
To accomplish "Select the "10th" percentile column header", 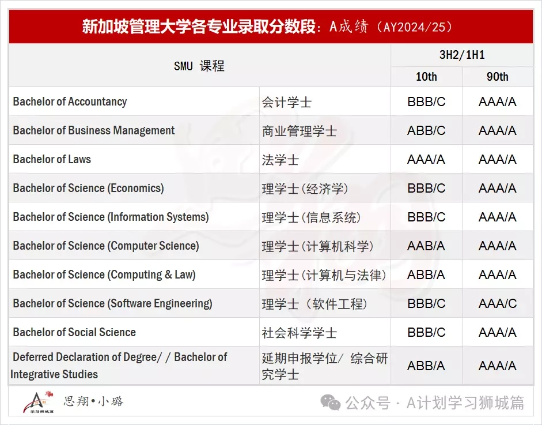I will [426, 77].
